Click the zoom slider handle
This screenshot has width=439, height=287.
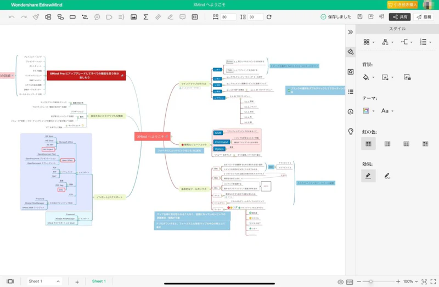click(x=371, y=282)
